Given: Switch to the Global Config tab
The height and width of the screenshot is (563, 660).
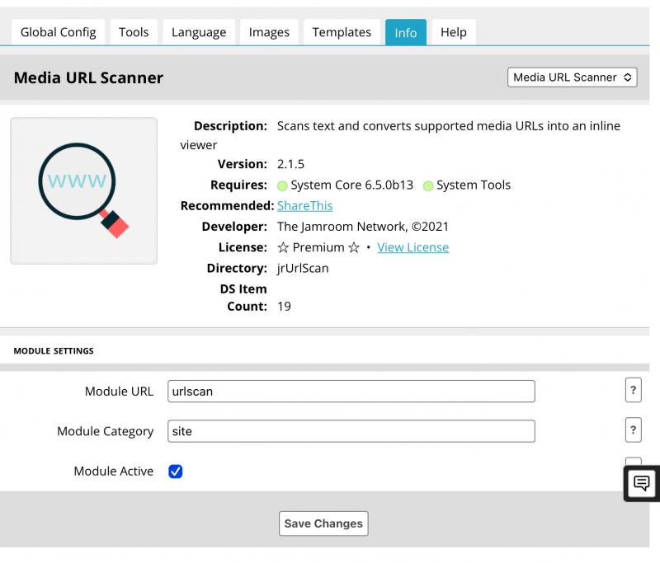Looking at the screenshot, I should [x=58, y=32].
